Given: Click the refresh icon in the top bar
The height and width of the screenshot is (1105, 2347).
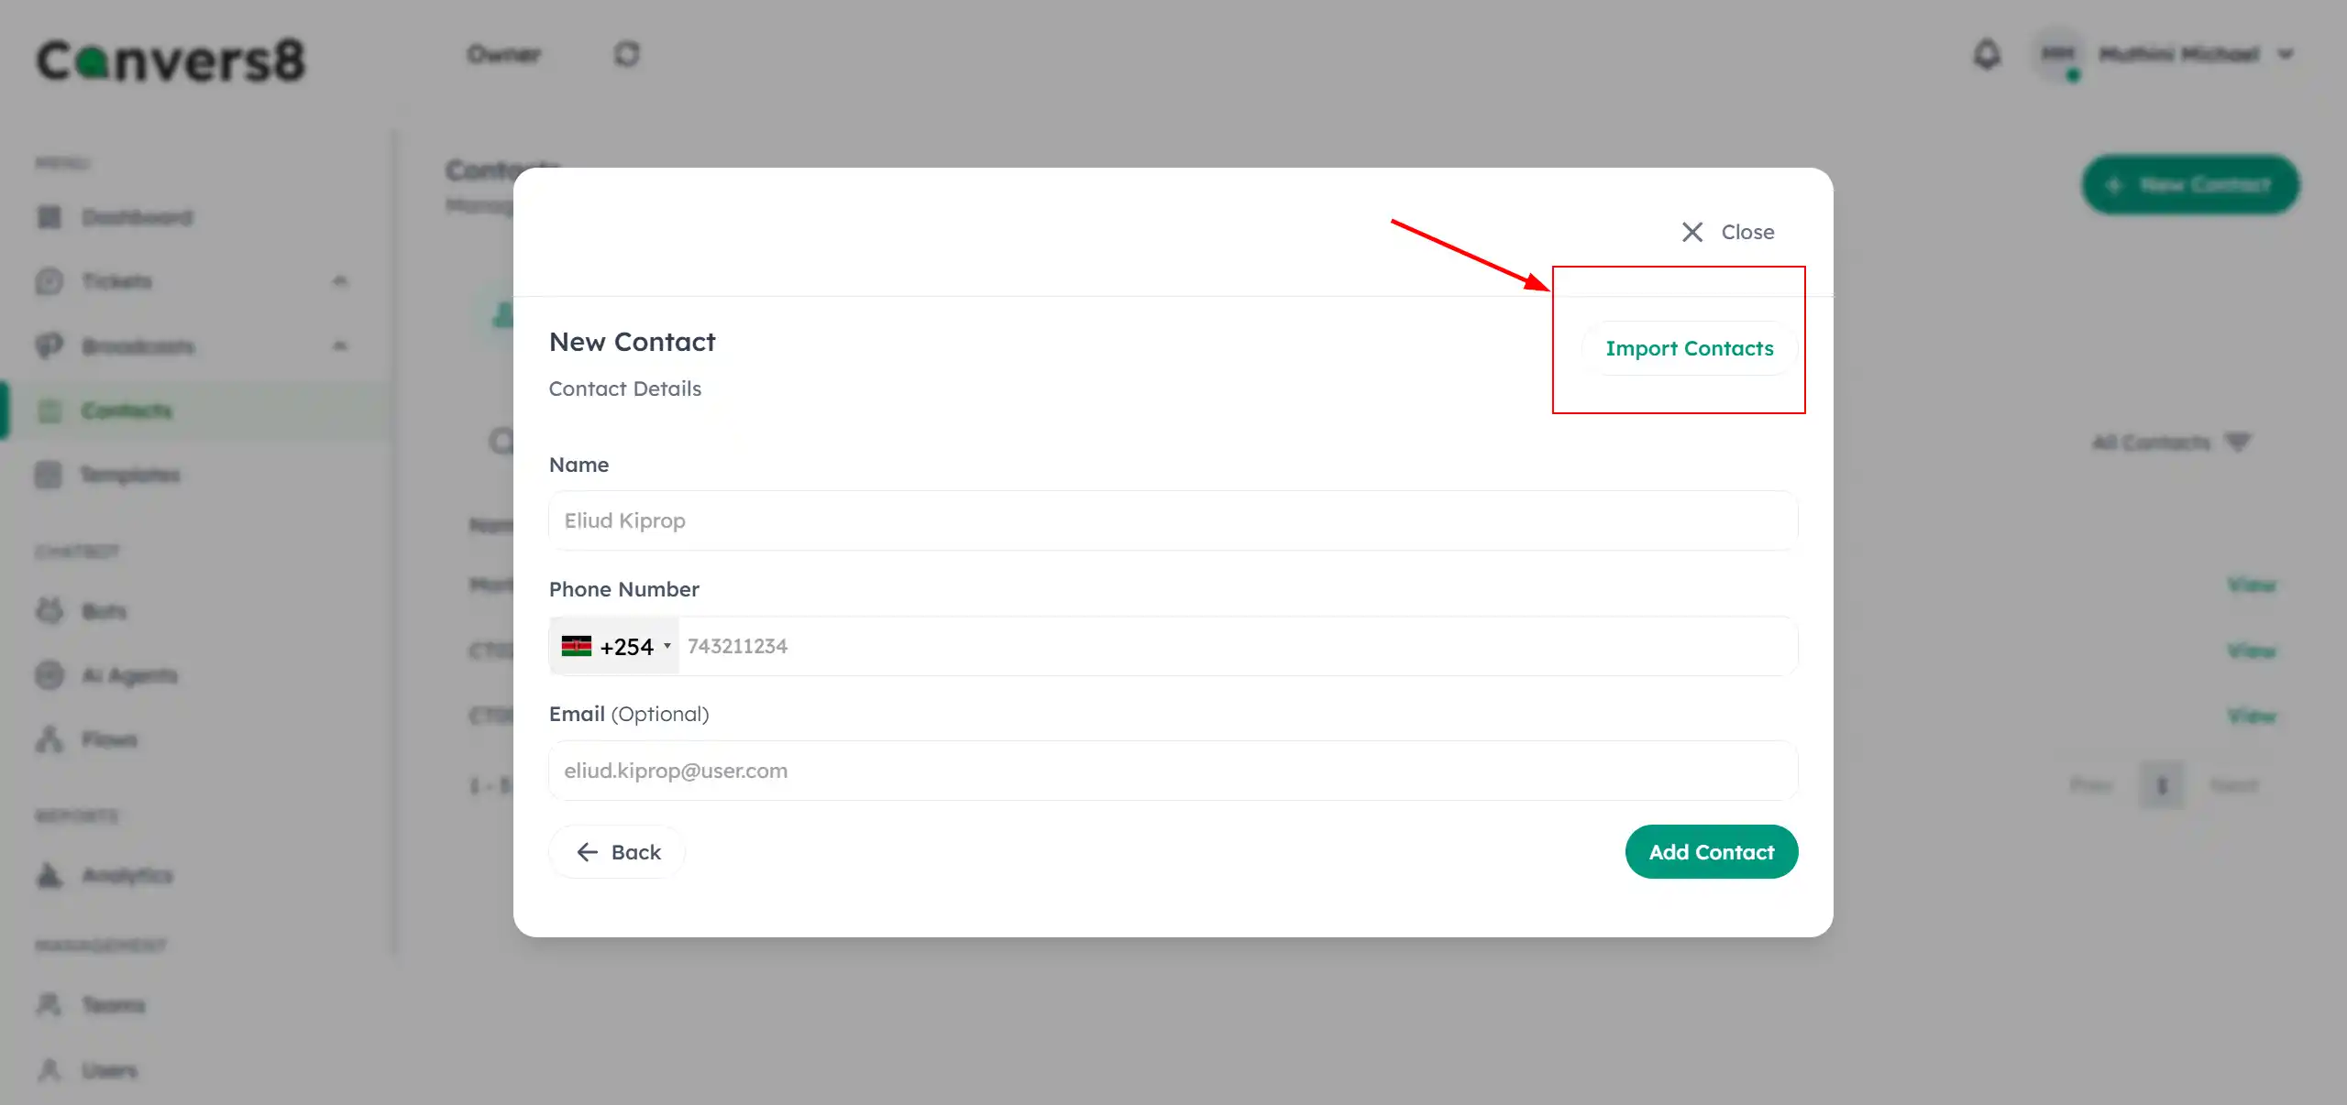Looking at the screenshot, I should 628,54.
